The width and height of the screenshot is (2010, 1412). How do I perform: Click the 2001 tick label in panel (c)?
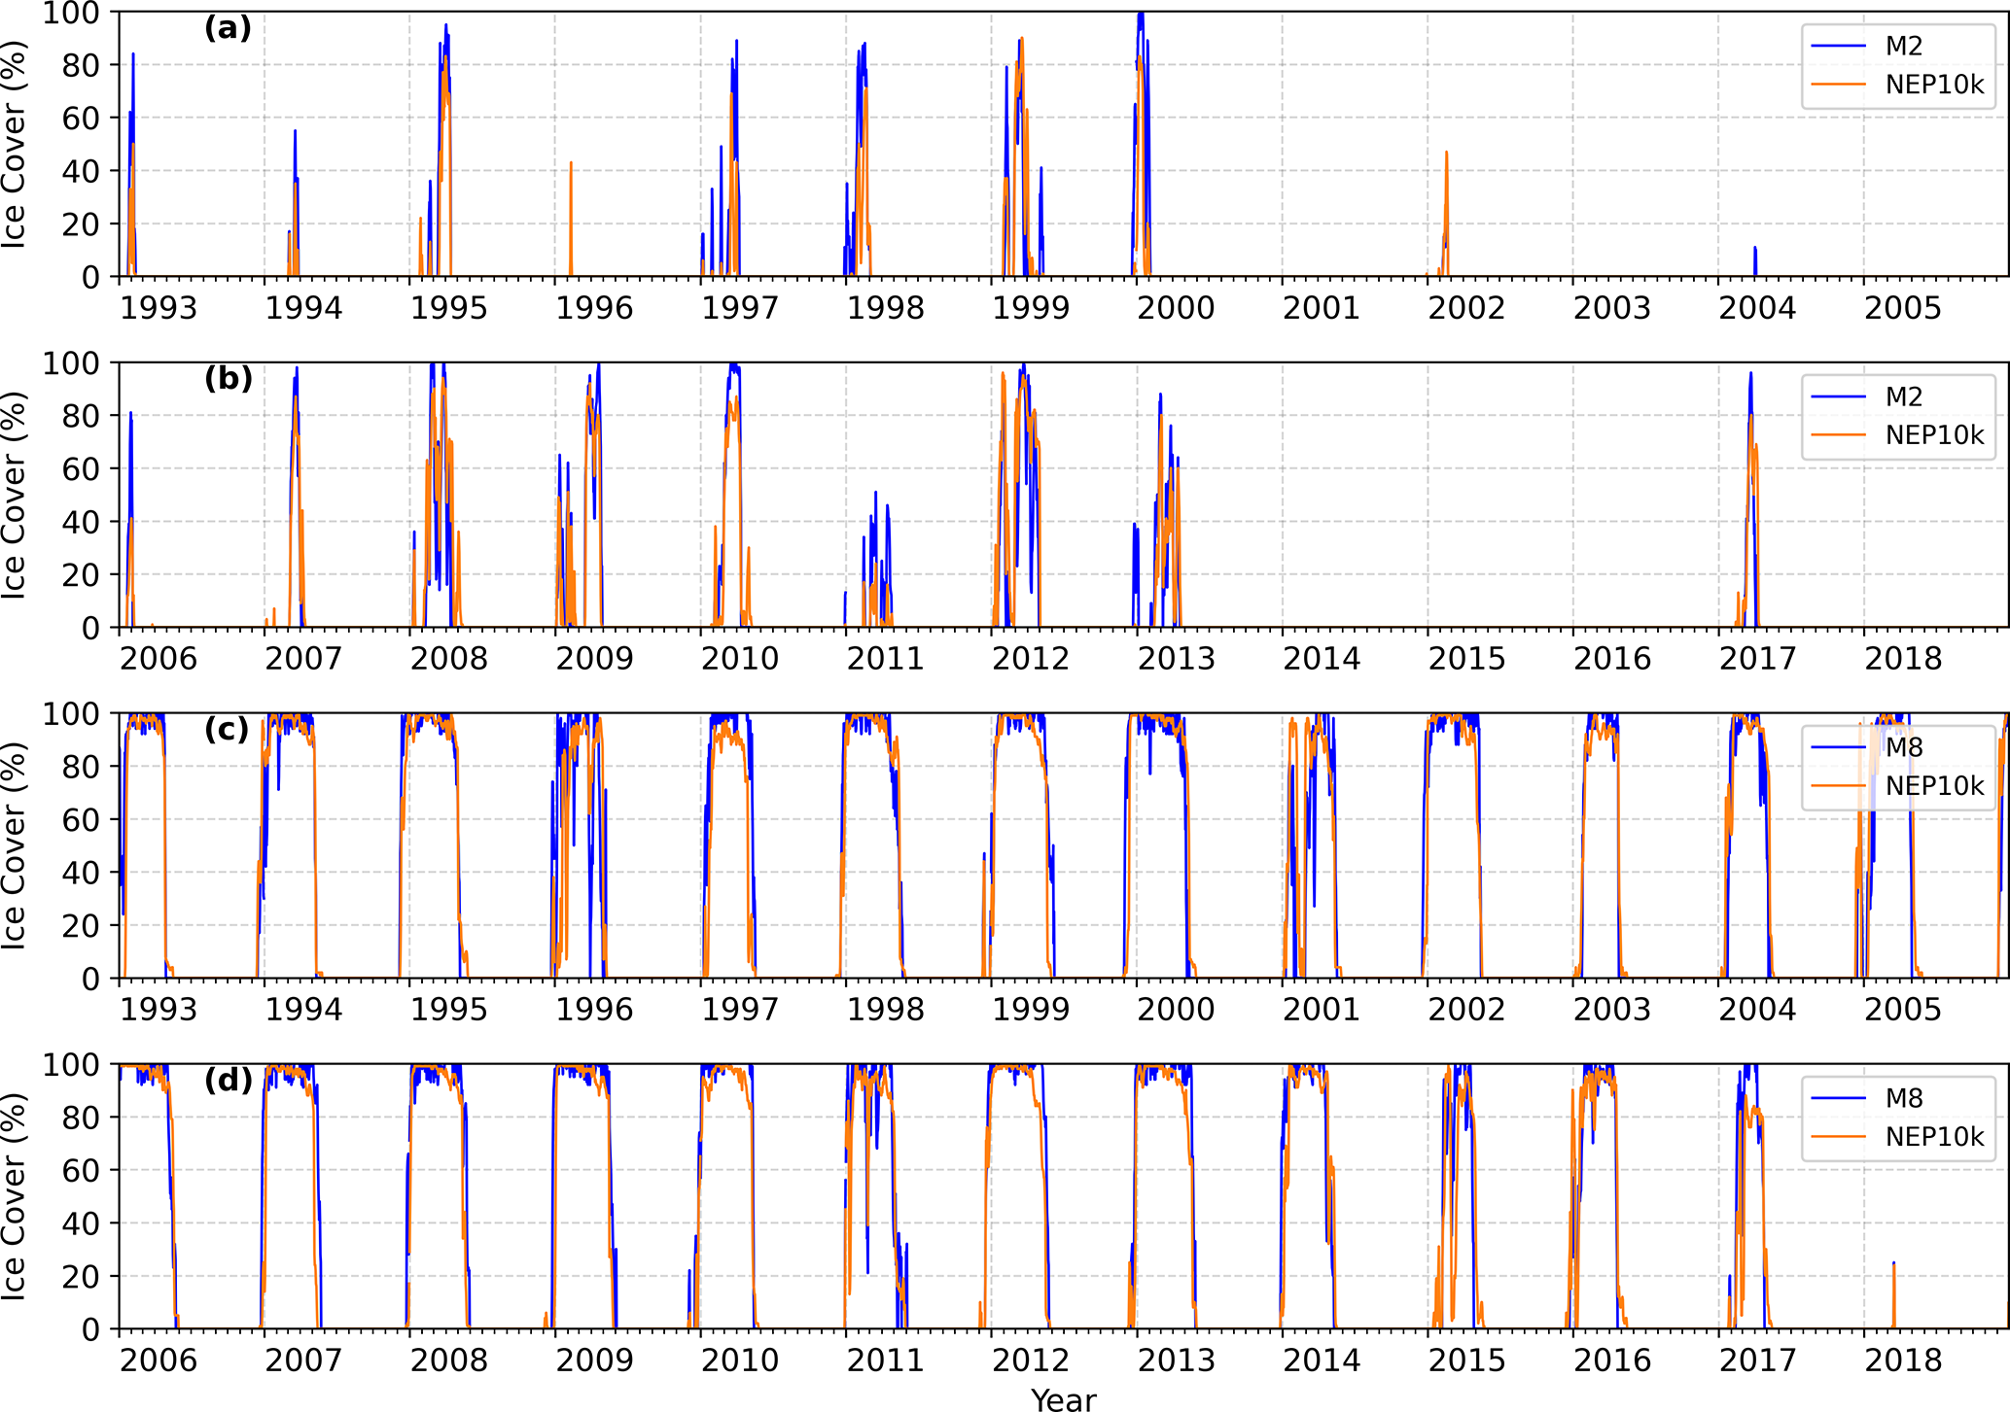point(1321,1010)
